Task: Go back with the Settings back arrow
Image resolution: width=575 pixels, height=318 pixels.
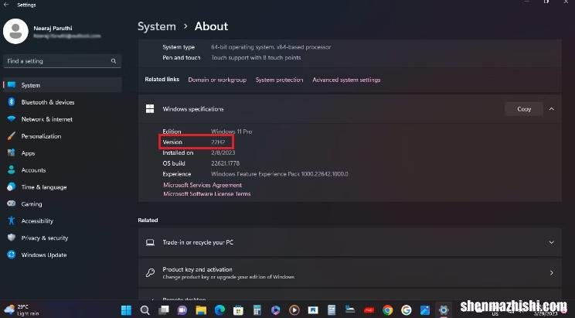Action: [x=6, y=5]
